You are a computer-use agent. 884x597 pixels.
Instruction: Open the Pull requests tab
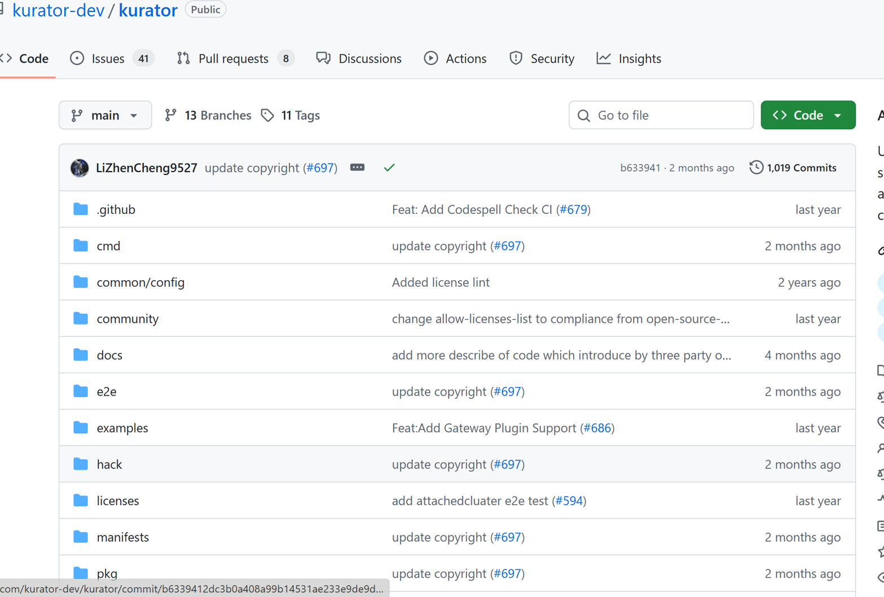click(235, 59)
